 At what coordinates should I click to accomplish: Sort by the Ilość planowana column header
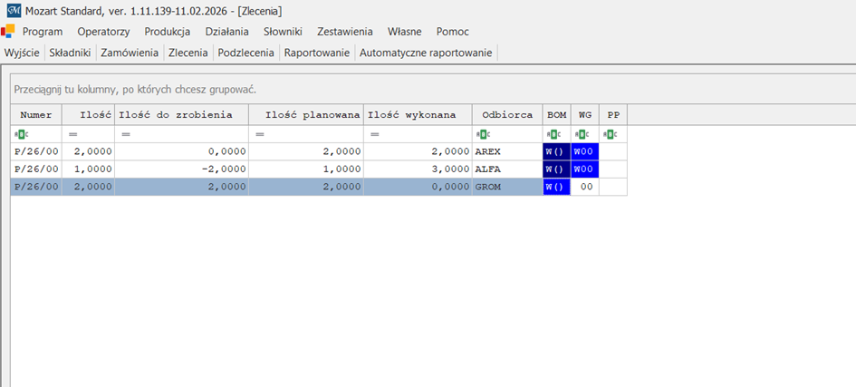(x=305, y=115)
